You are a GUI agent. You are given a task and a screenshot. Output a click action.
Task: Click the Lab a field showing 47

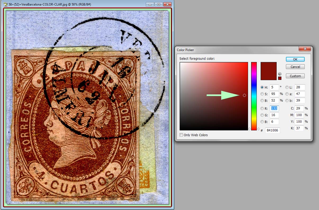(300, 94)
